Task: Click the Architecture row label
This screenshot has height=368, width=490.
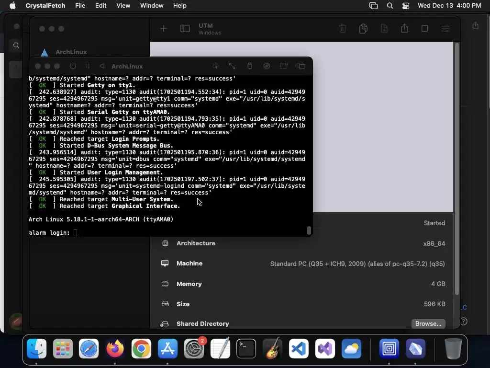Action: click(x=196, y=243)
